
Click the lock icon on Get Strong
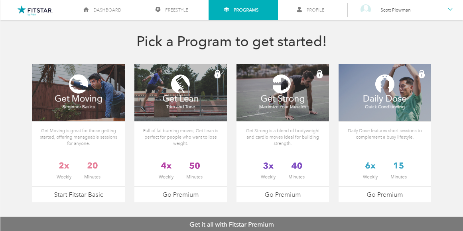(x=319, y=74)
